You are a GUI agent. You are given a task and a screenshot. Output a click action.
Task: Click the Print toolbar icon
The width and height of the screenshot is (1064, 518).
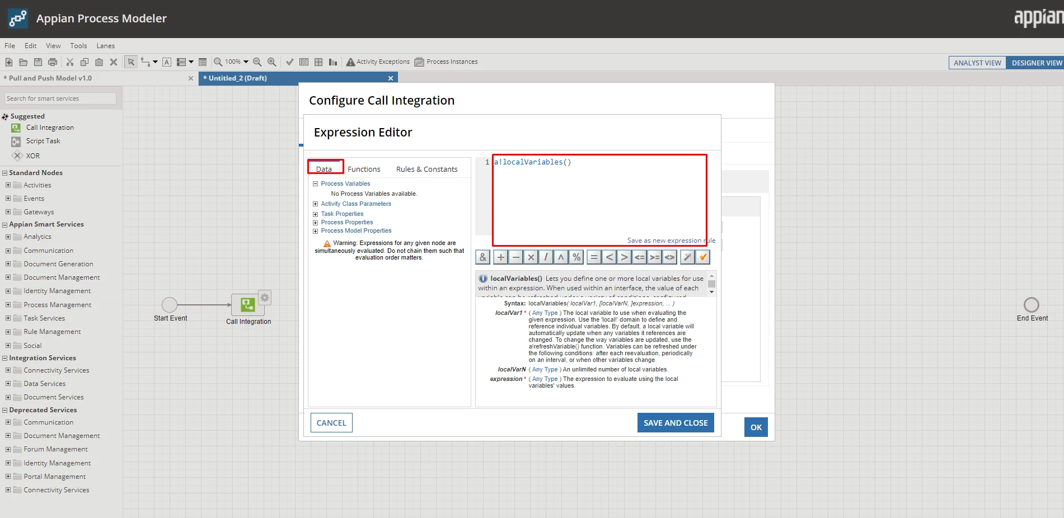pos(53,62)
